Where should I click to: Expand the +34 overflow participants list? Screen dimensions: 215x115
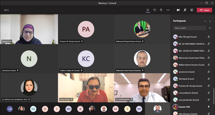point(10,109)
